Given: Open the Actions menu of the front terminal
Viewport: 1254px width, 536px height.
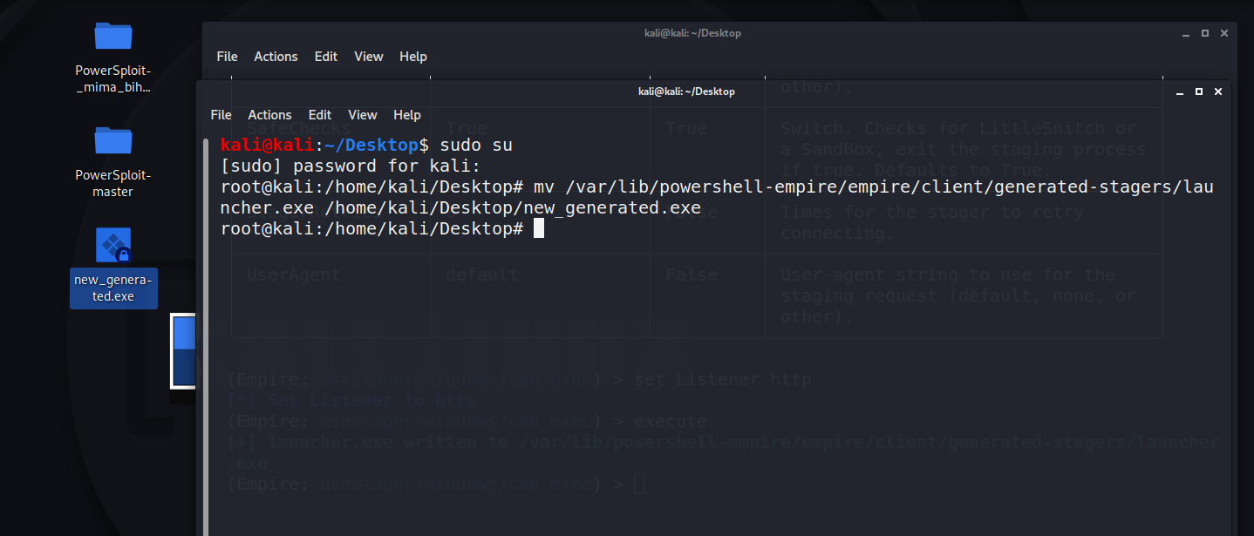Looking at the screenshot, I should click(269, 114).
